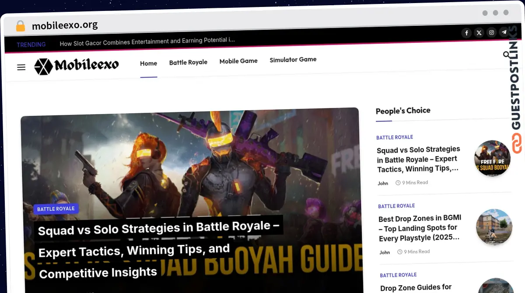Image resolution: width=525 pixels, height=293 pixels.
Task: Click the padlock icon in address bar
Action: (21, 26)
